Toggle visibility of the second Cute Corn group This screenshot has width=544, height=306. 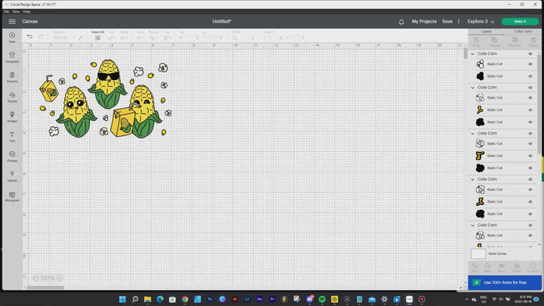click(x=530, y=88)
